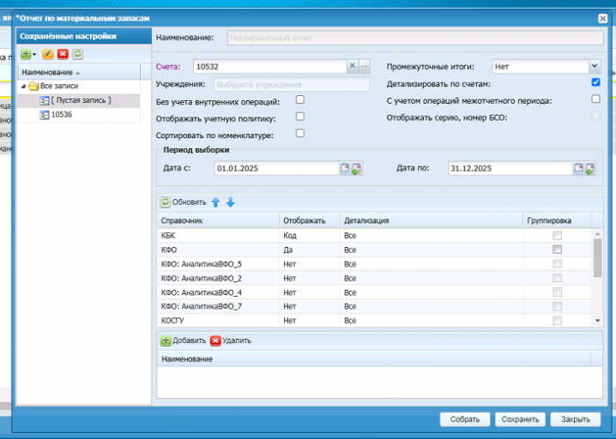The image size is (616, 439).
Task: Click the Да value in the КФО row
Action: pos(288,250)
